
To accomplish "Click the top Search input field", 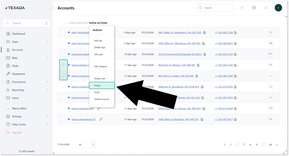I will [214, 8].
